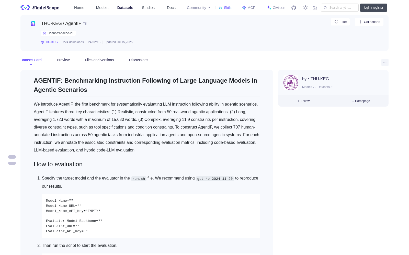Image resolution: width=409 pixels, height=255 pixels.
Task: Like this dataset with heart icon
Action: click(340, 22)
